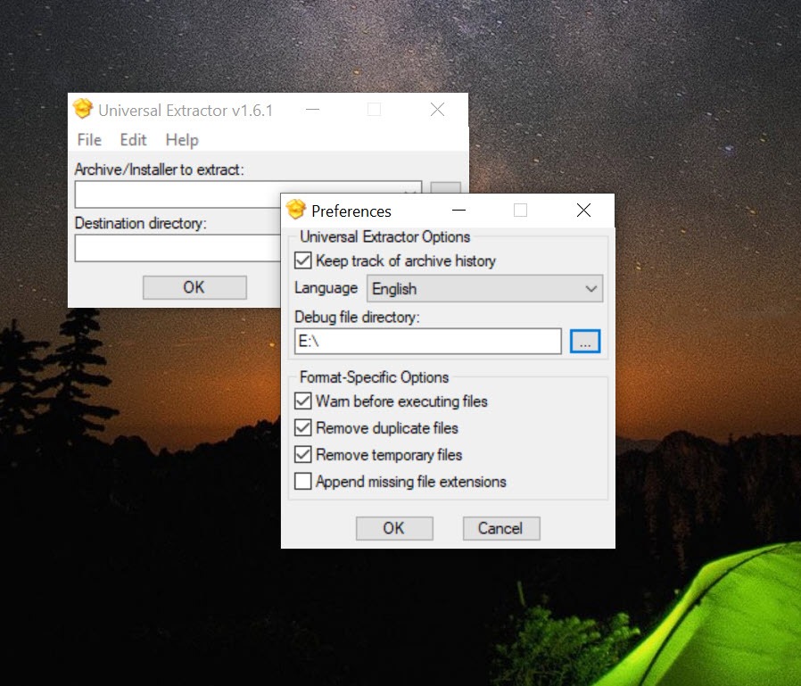The width and height of the screenshot is (801, 686).
Task: Open the Edit menu
Action: 133,140
